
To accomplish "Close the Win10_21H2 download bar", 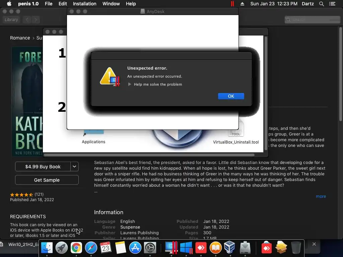I will coord(314,244).
